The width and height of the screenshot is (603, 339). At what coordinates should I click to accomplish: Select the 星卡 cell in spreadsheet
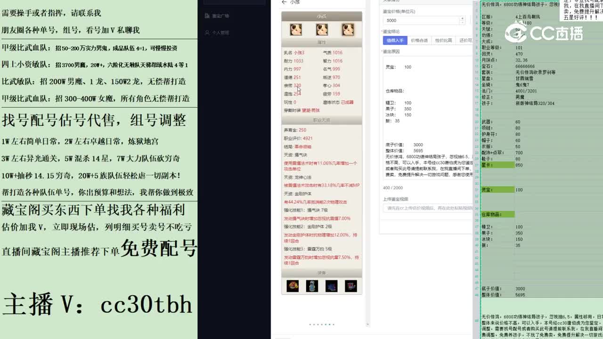click(x=497, y=165)
